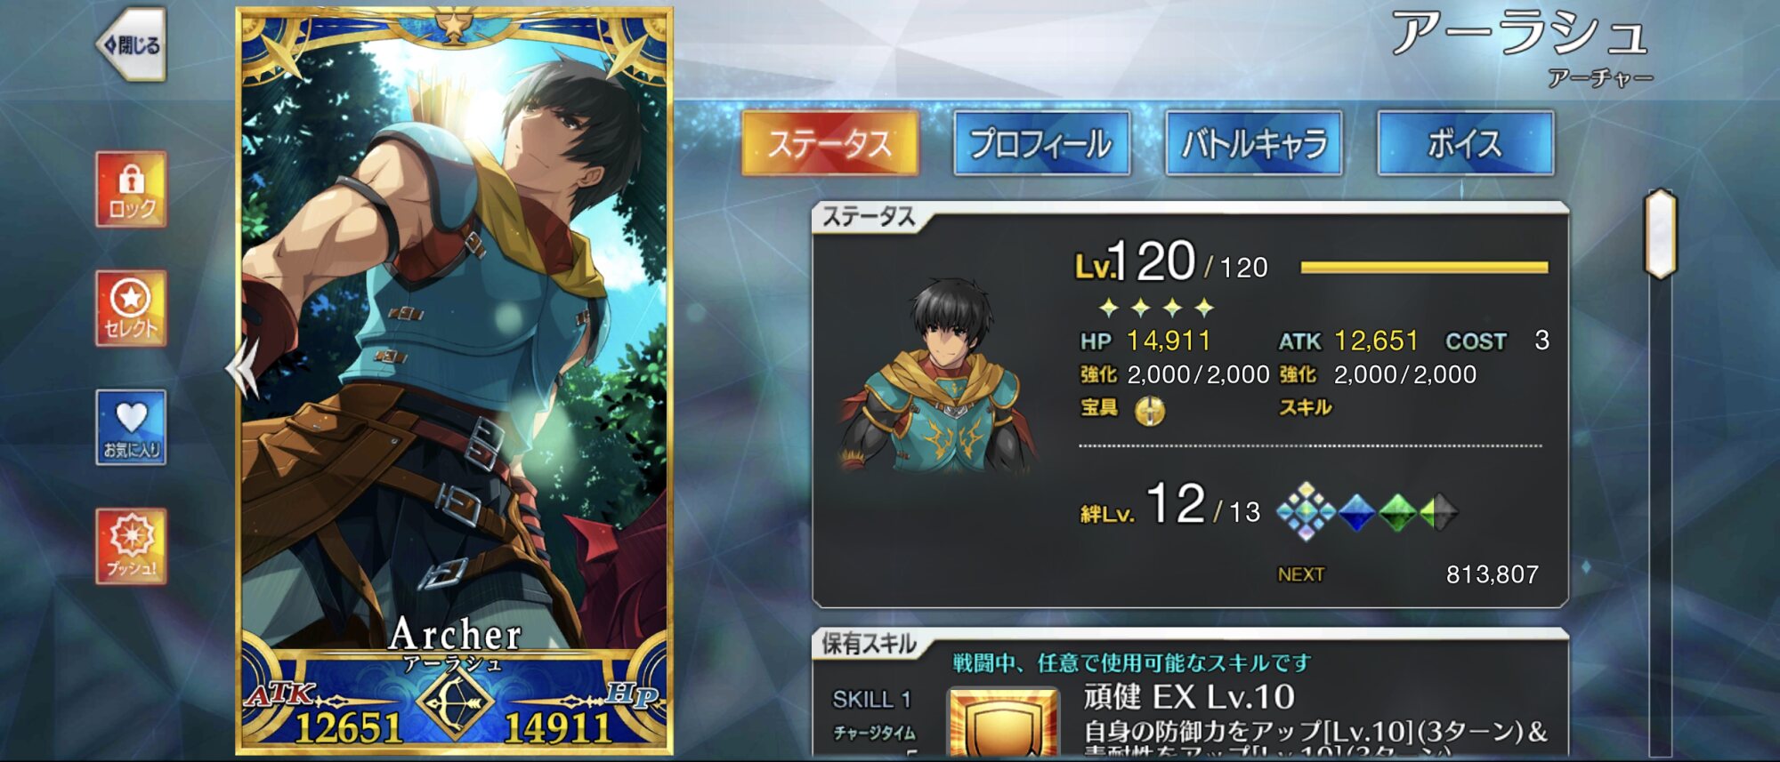Tap the SKILL 1 頑健 shield icon
Image resolution: width=1780 pixels, height=762 pixels.
pyautogui.click(x=1003, y=723)
